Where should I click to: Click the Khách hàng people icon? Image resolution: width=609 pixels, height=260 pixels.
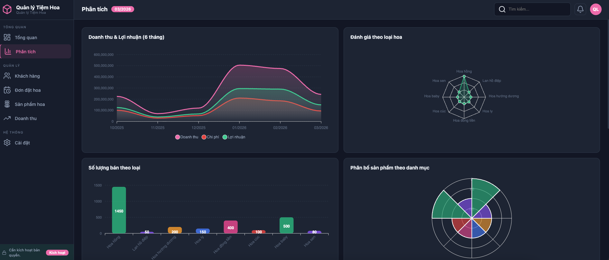point(7,76)
